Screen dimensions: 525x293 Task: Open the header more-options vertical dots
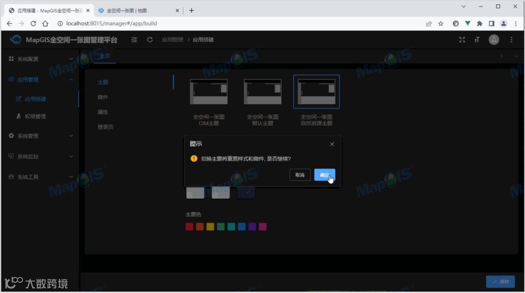click(511, 40)
